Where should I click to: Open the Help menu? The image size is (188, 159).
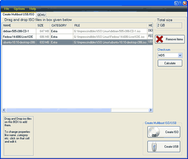pyautogui.click(x=33, y=9)
